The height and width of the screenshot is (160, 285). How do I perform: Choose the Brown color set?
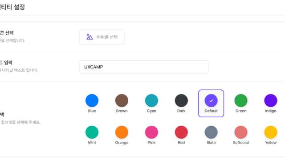click(122, 100)
